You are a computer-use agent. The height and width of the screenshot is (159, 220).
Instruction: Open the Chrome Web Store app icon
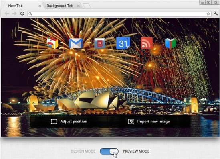[52, 43]
